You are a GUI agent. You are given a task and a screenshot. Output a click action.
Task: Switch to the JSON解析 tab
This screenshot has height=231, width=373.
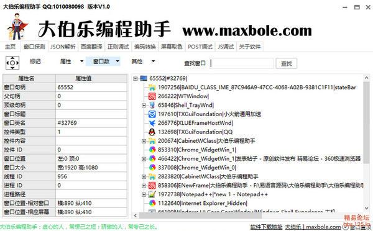click(63, 47)
